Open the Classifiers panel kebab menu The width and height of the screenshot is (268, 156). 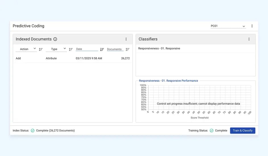249,39
